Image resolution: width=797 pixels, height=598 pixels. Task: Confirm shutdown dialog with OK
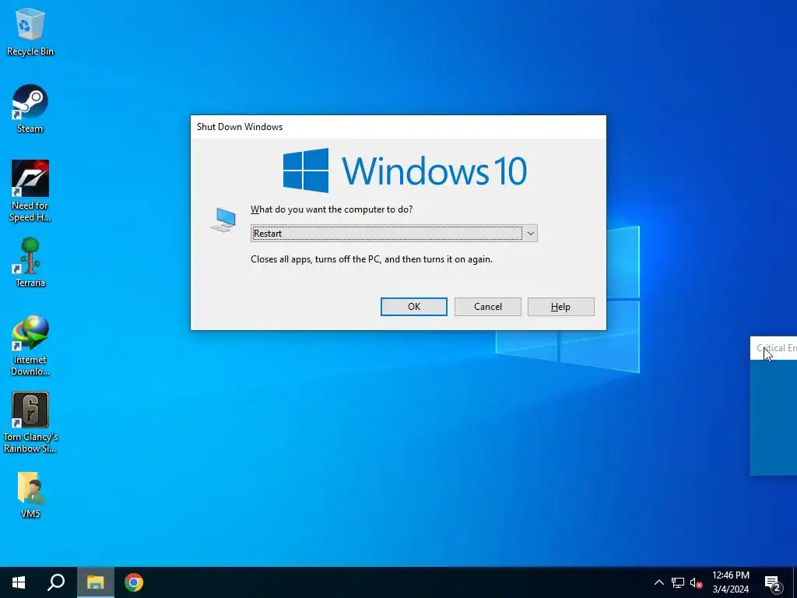pos(414,307)
